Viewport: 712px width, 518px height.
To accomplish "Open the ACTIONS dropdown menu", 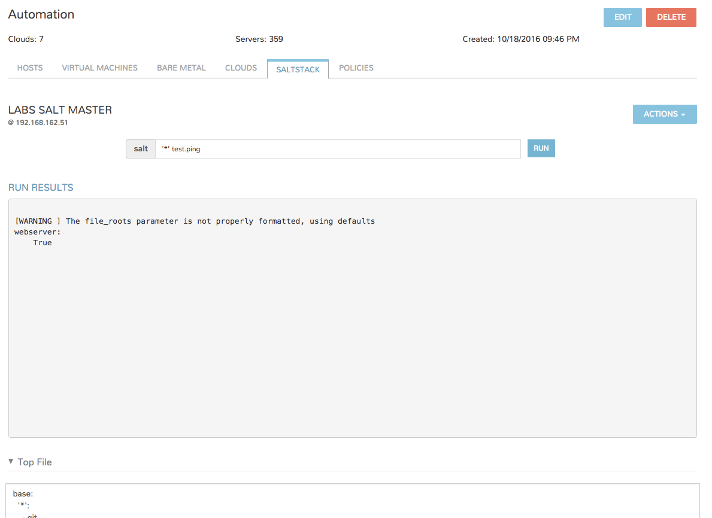I will coord(664,114).
